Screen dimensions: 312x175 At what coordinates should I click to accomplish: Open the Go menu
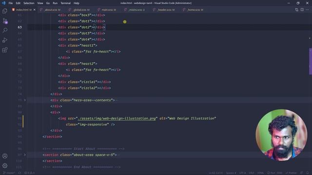[48, 3]
